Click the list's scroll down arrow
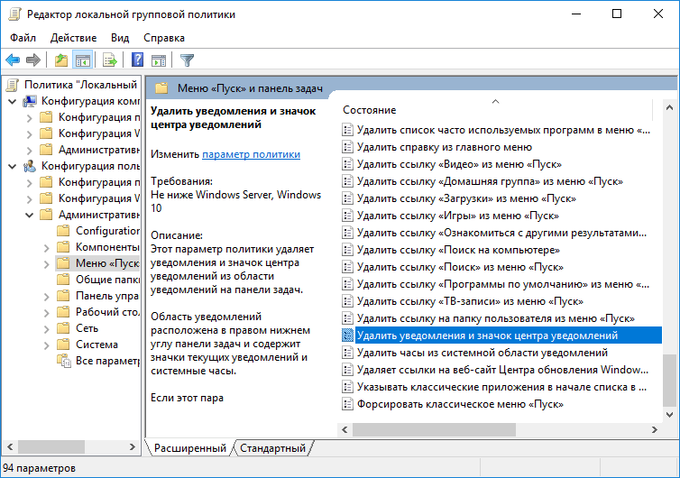The image size is (680, 478). point(669,415)
